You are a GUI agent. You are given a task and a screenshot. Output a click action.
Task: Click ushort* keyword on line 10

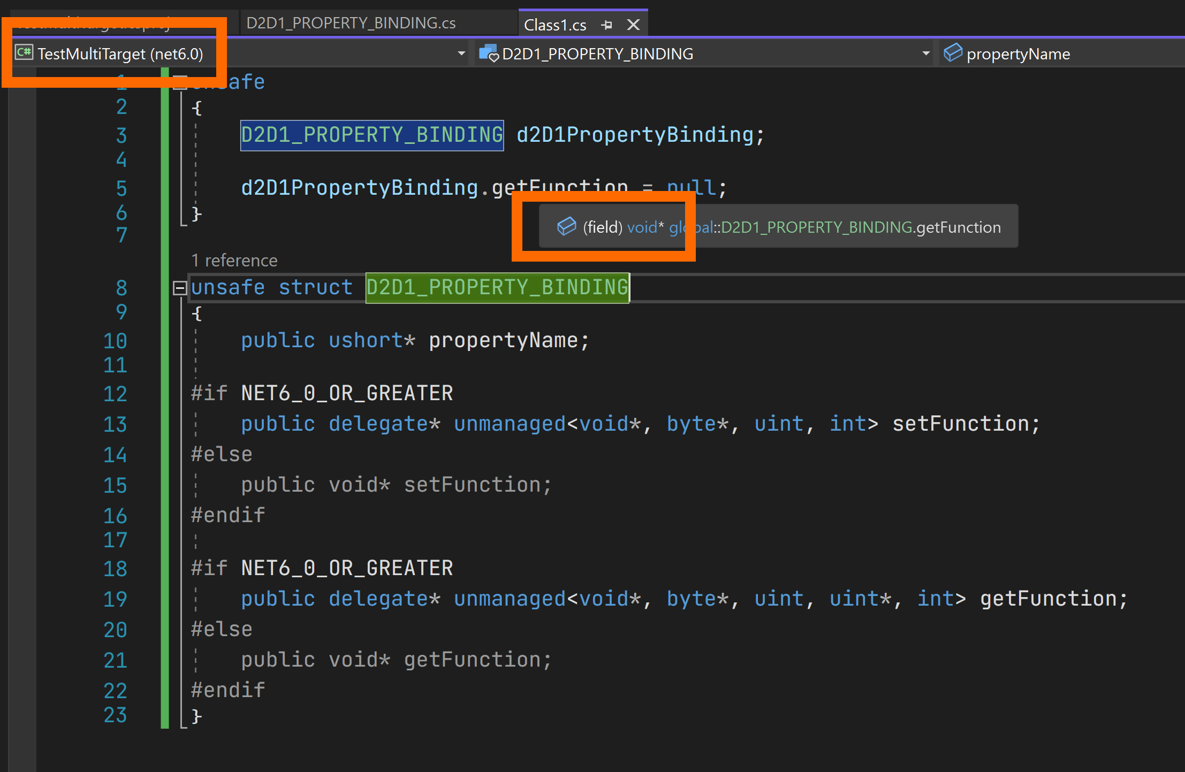point(372,341)
